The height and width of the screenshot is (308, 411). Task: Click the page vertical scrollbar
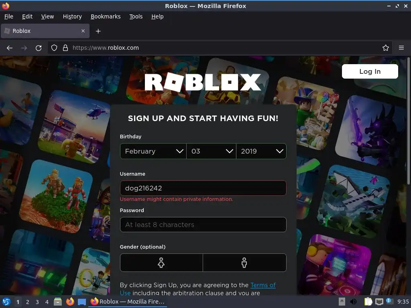click(x=409, y=120)
